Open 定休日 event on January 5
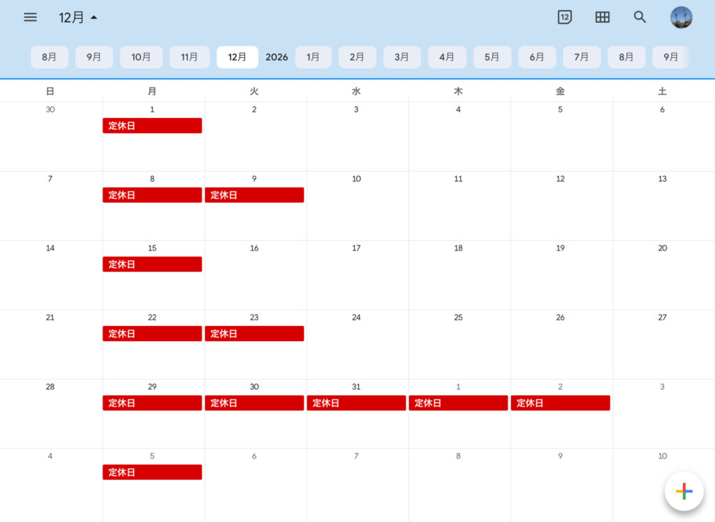The image size is (715, 522). [x=152, y=472]
